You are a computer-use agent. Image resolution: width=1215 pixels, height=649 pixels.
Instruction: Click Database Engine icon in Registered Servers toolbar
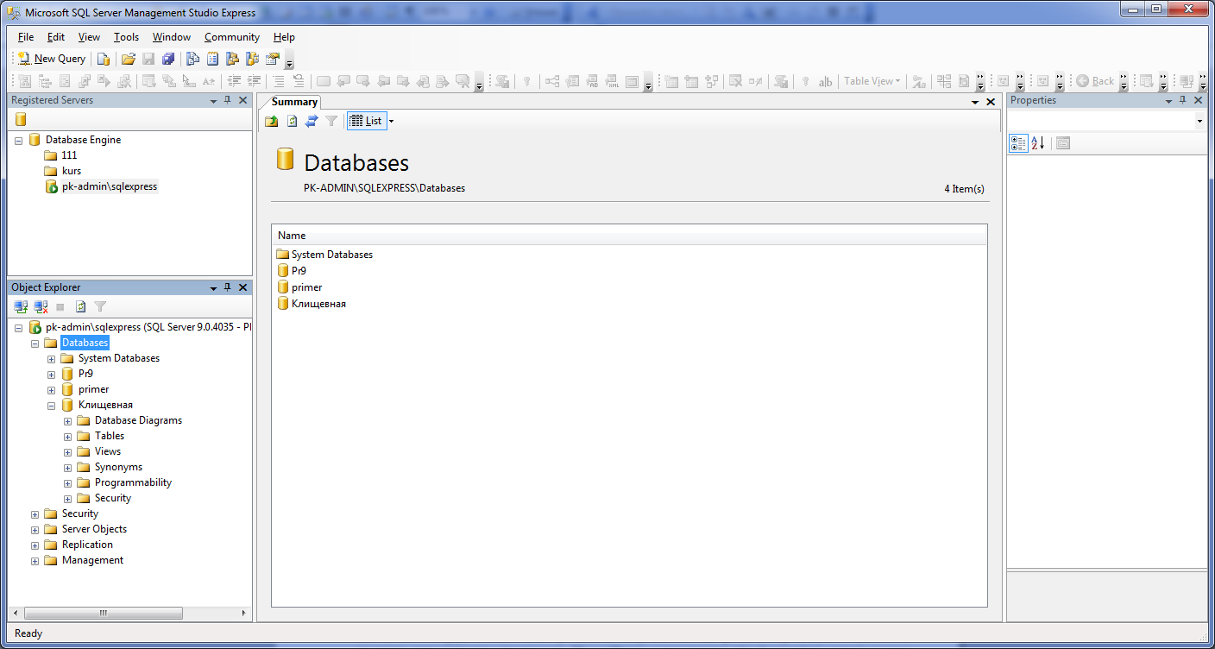pyautogui.click(x=21, y=120)
